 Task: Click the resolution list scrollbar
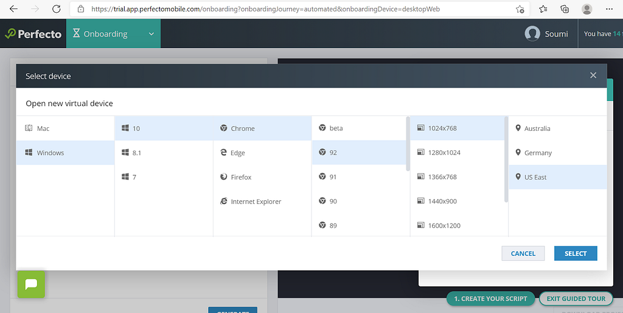pos(506,159)
